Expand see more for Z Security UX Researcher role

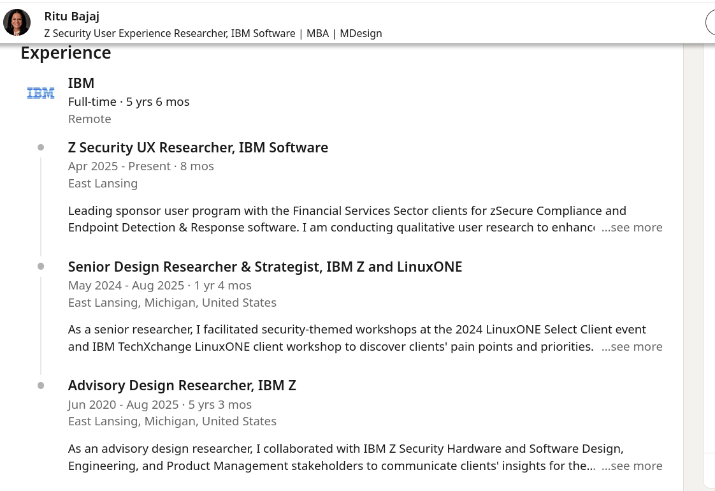coord(632,227)
